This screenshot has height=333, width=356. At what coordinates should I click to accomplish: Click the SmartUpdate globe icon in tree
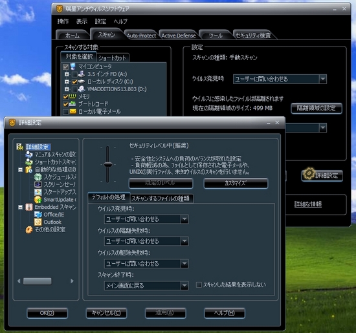(38, 199)
